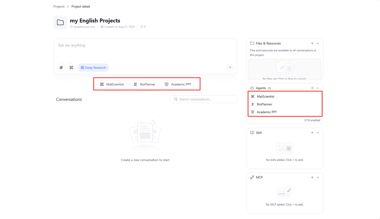Click the command shortcut icon in chat box
This screenshot has height=219, width=380.
click(x=71, y=68)
